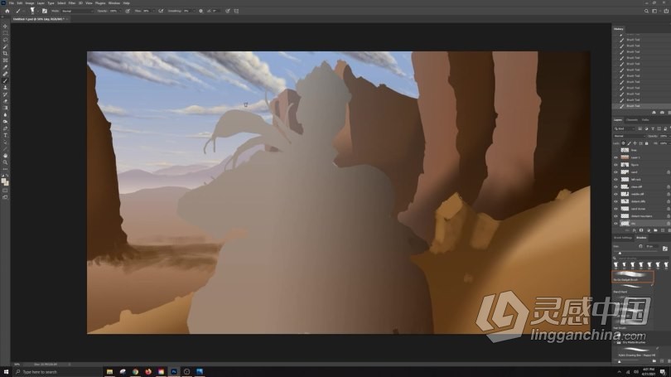
Task: Open the brush preset picker arrow
Action: click(36, 12)
